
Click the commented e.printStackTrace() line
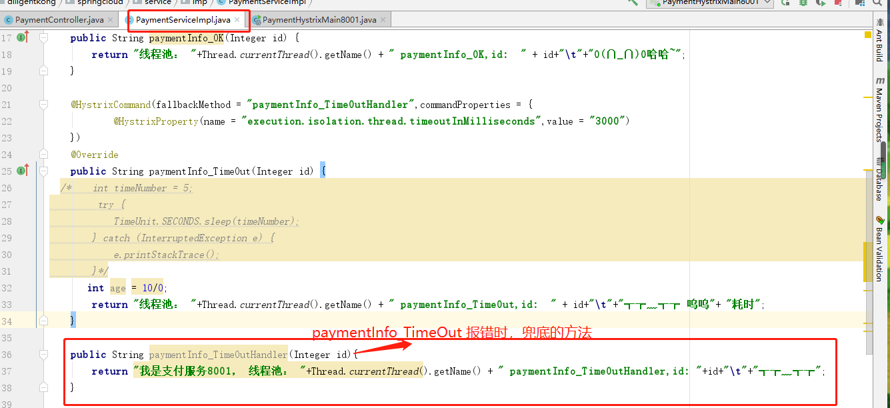167,255
